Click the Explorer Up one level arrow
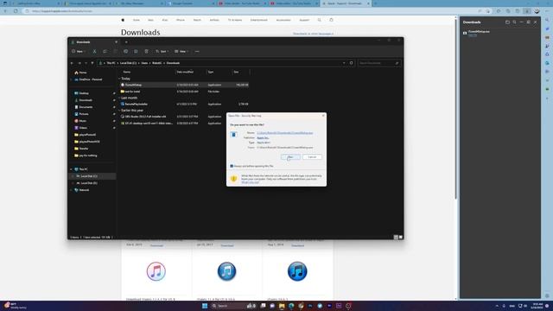Screen dimensions: 553x311 [92, 63]
